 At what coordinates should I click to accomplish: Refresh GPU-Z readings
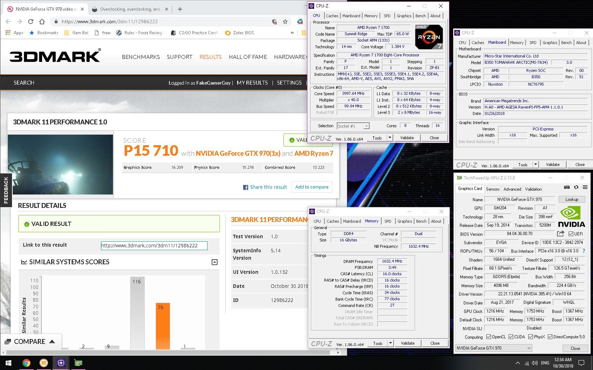pyautogui.click(x=576, y=187)
